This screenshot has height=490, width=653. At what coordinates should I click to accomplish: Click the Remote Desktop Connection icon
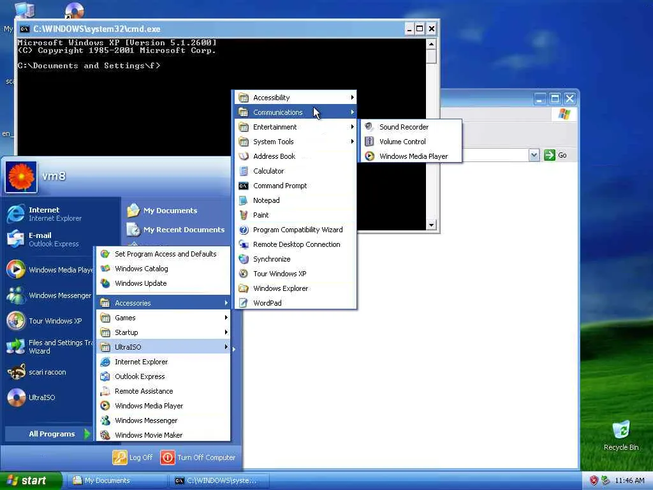[x=244, y=244]
